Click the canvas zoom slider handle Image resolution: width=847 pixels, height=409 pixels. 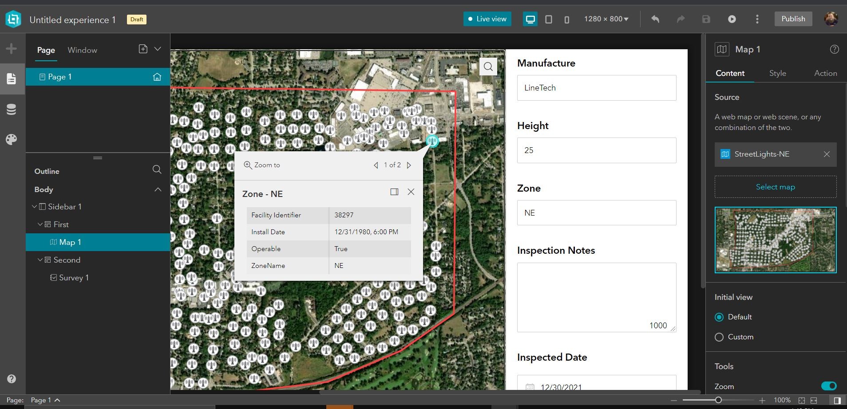pos(718,400)
